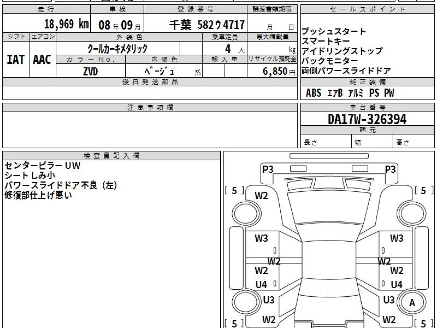Image resolution: width=437 pixels, height=328 pixels.
Task: Select the プッシュスタート sales point line
Action: tap(334, 32)
